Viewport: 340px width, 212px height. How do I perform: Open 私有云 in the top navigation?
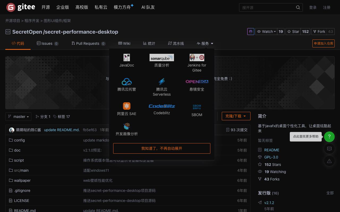coord(101,7)
